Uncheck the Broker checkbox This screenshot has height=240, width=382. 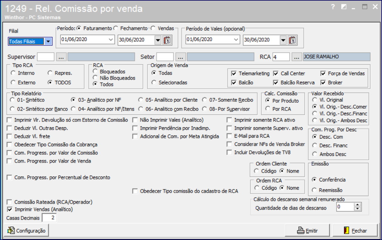point(323,83)
